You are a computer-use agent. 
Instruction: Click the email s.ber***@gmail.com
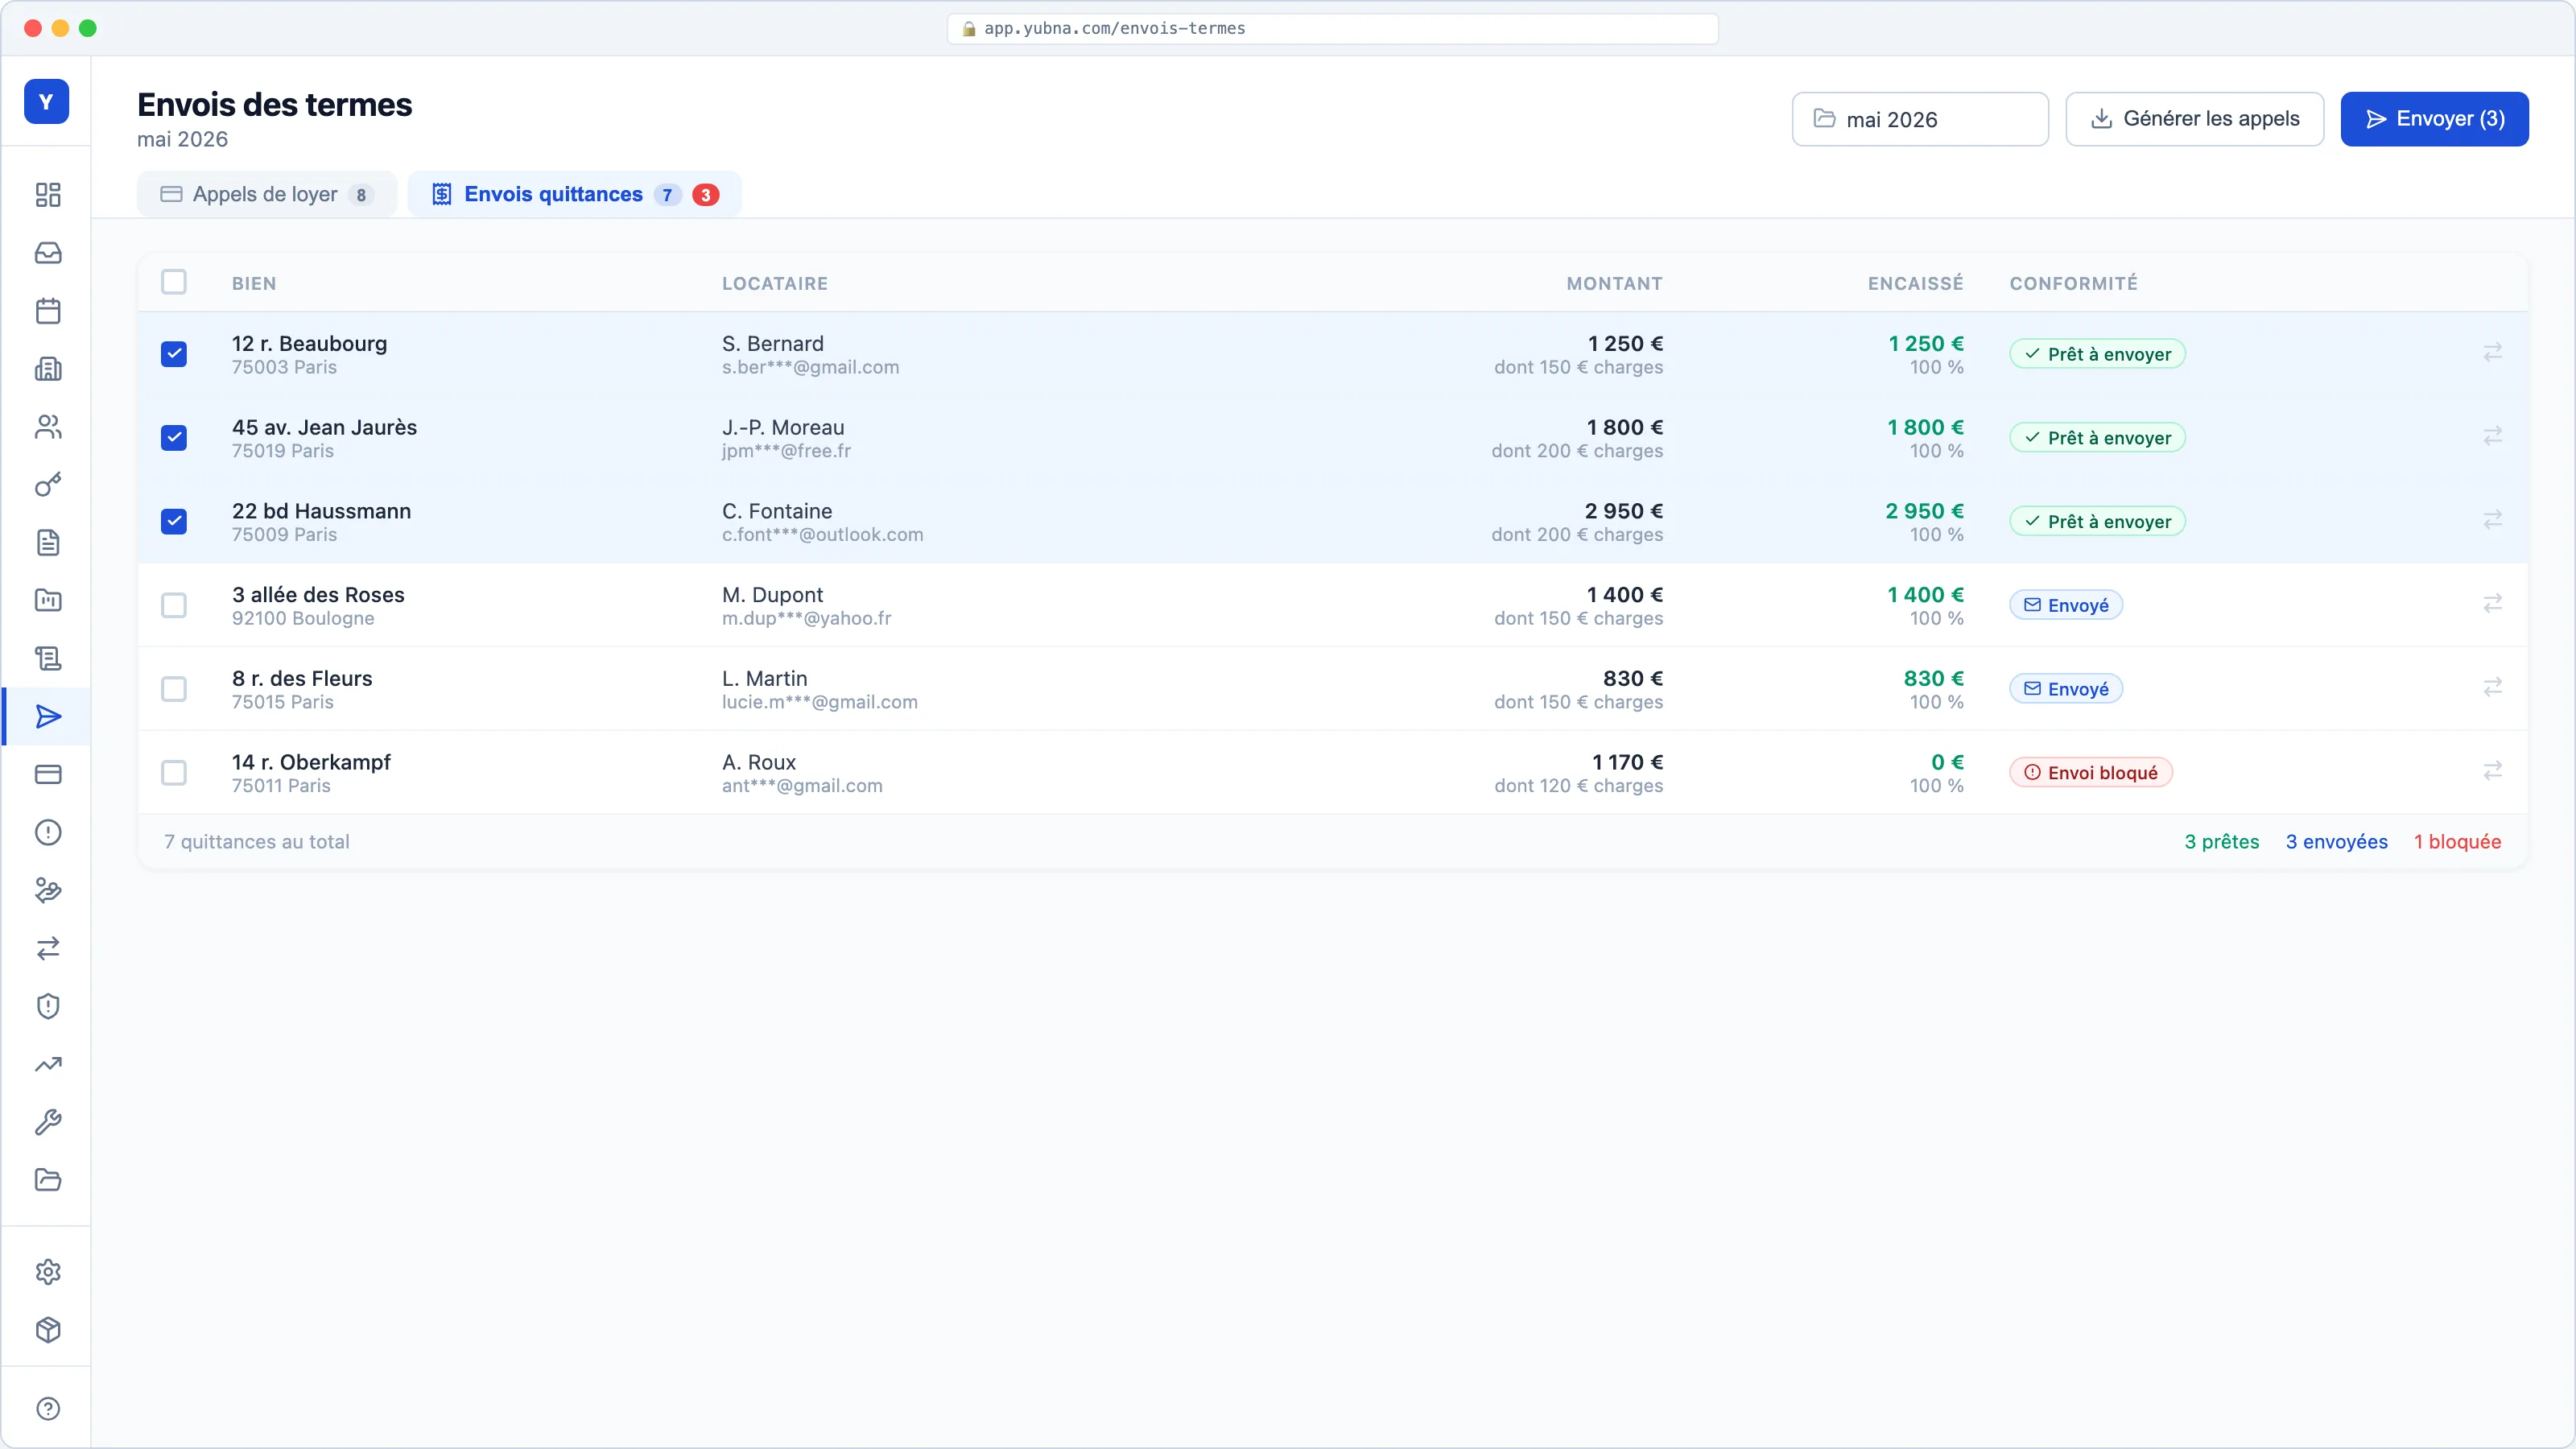coord(811,367)
